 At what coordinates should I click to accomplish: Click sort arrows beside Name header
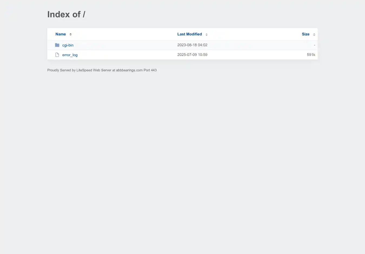tap(71, 34)
